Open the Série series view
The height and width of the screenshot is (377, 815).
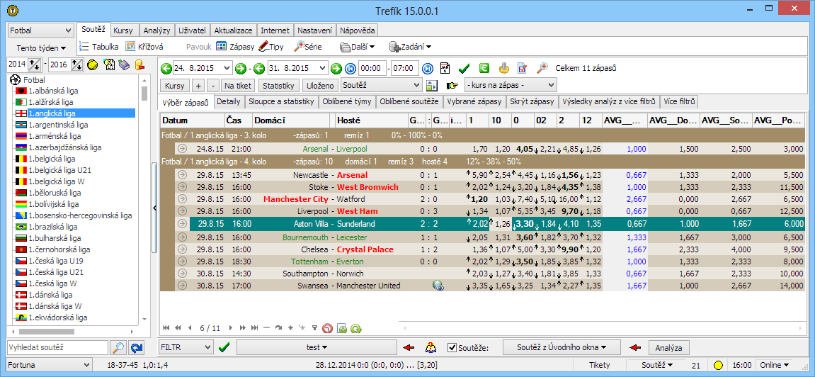tap(307, 46)
